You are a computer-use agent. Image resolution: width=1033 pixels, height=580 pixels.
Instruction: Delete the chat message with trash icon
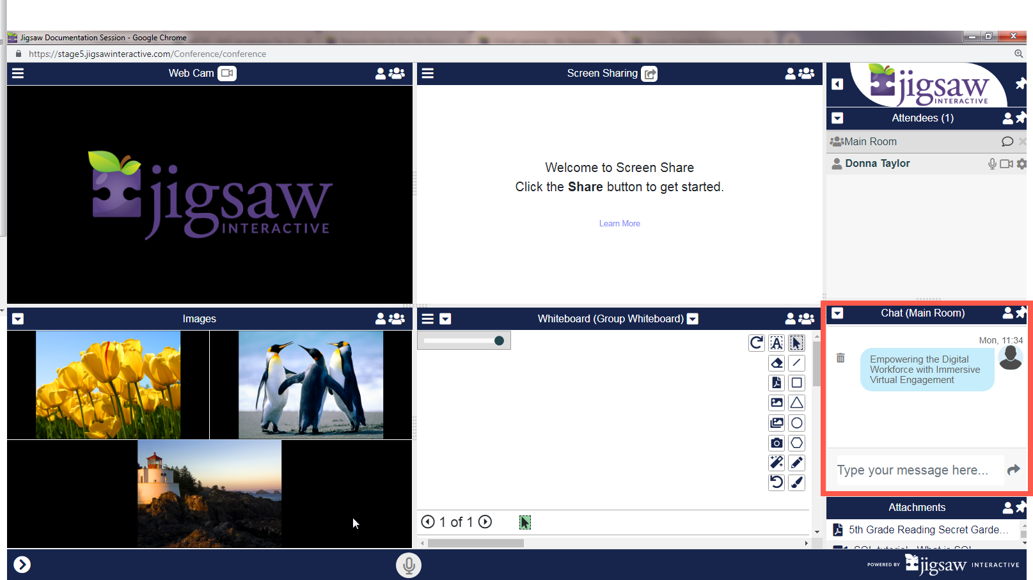pyautogui.click(x=840, y=358)
